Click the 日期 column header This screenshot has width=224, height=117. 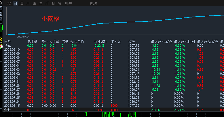[8, 41]
